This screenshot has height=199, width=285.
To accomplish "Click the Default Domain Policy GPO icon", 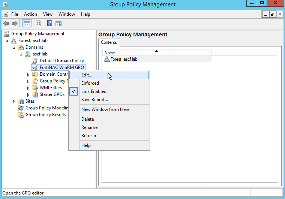I will click(x=35, y=61).
